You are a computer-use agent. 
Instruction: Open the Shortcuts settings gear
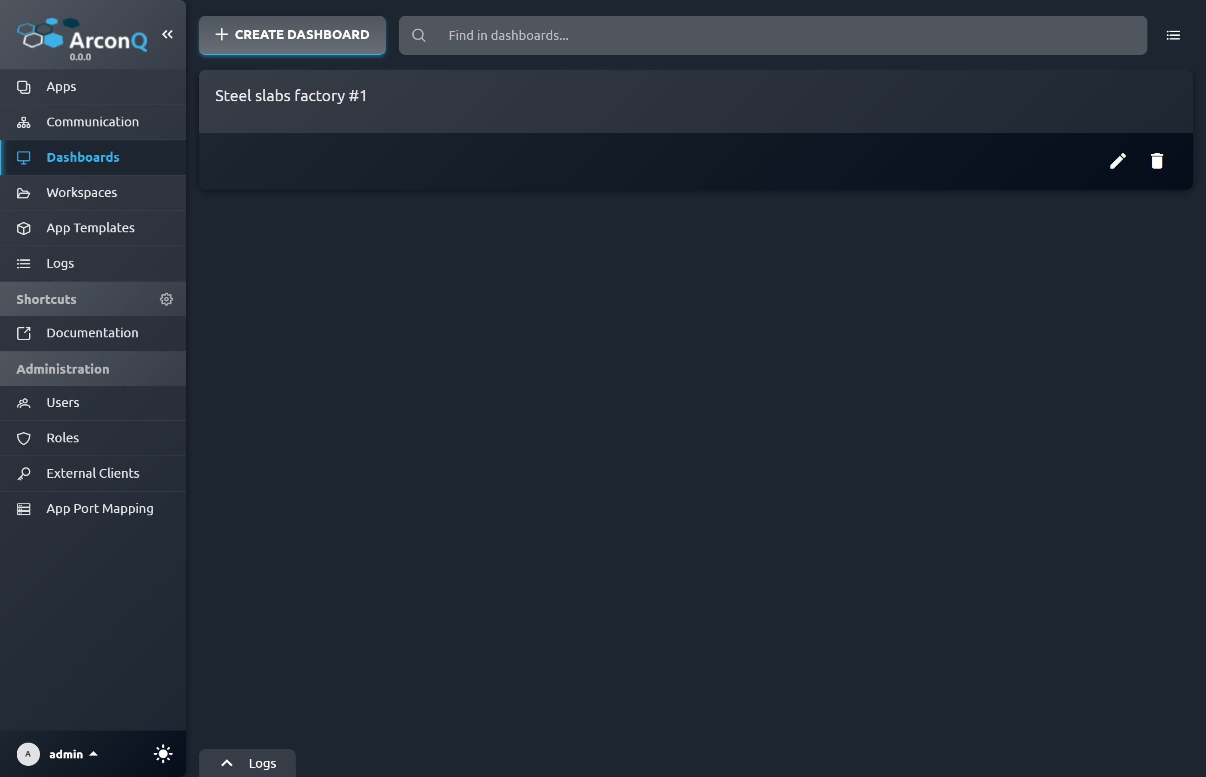point(166,299)
